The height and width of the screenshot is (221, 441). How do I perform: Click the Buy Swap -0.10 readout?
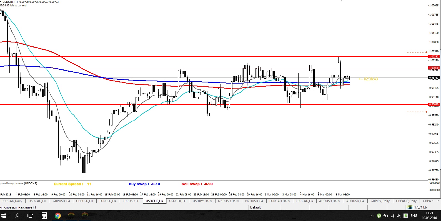[144, 184]
